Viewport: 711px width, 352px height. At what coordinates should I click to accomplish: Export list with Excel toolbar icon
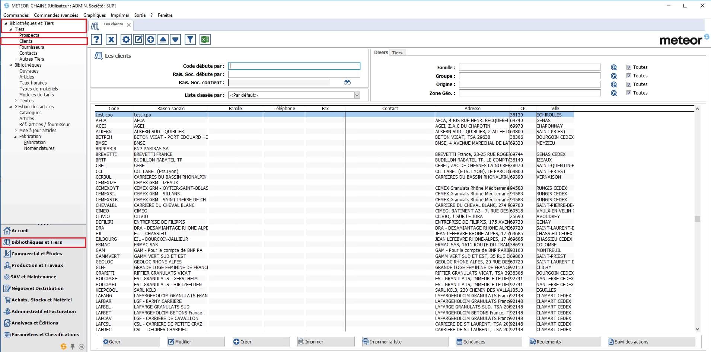(x=205, y=39)
